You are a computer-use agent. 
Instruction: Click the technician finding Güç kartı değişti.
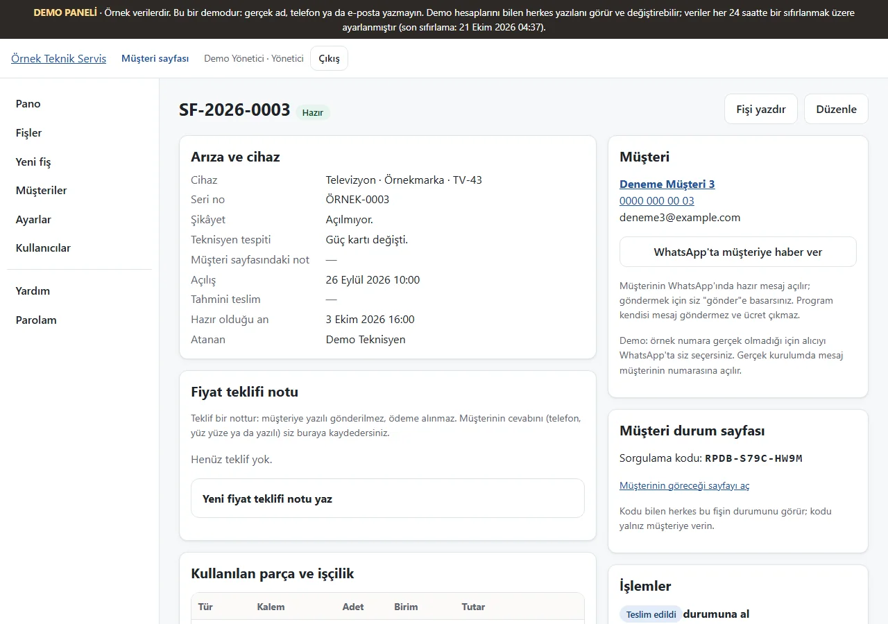coord(367,240)
